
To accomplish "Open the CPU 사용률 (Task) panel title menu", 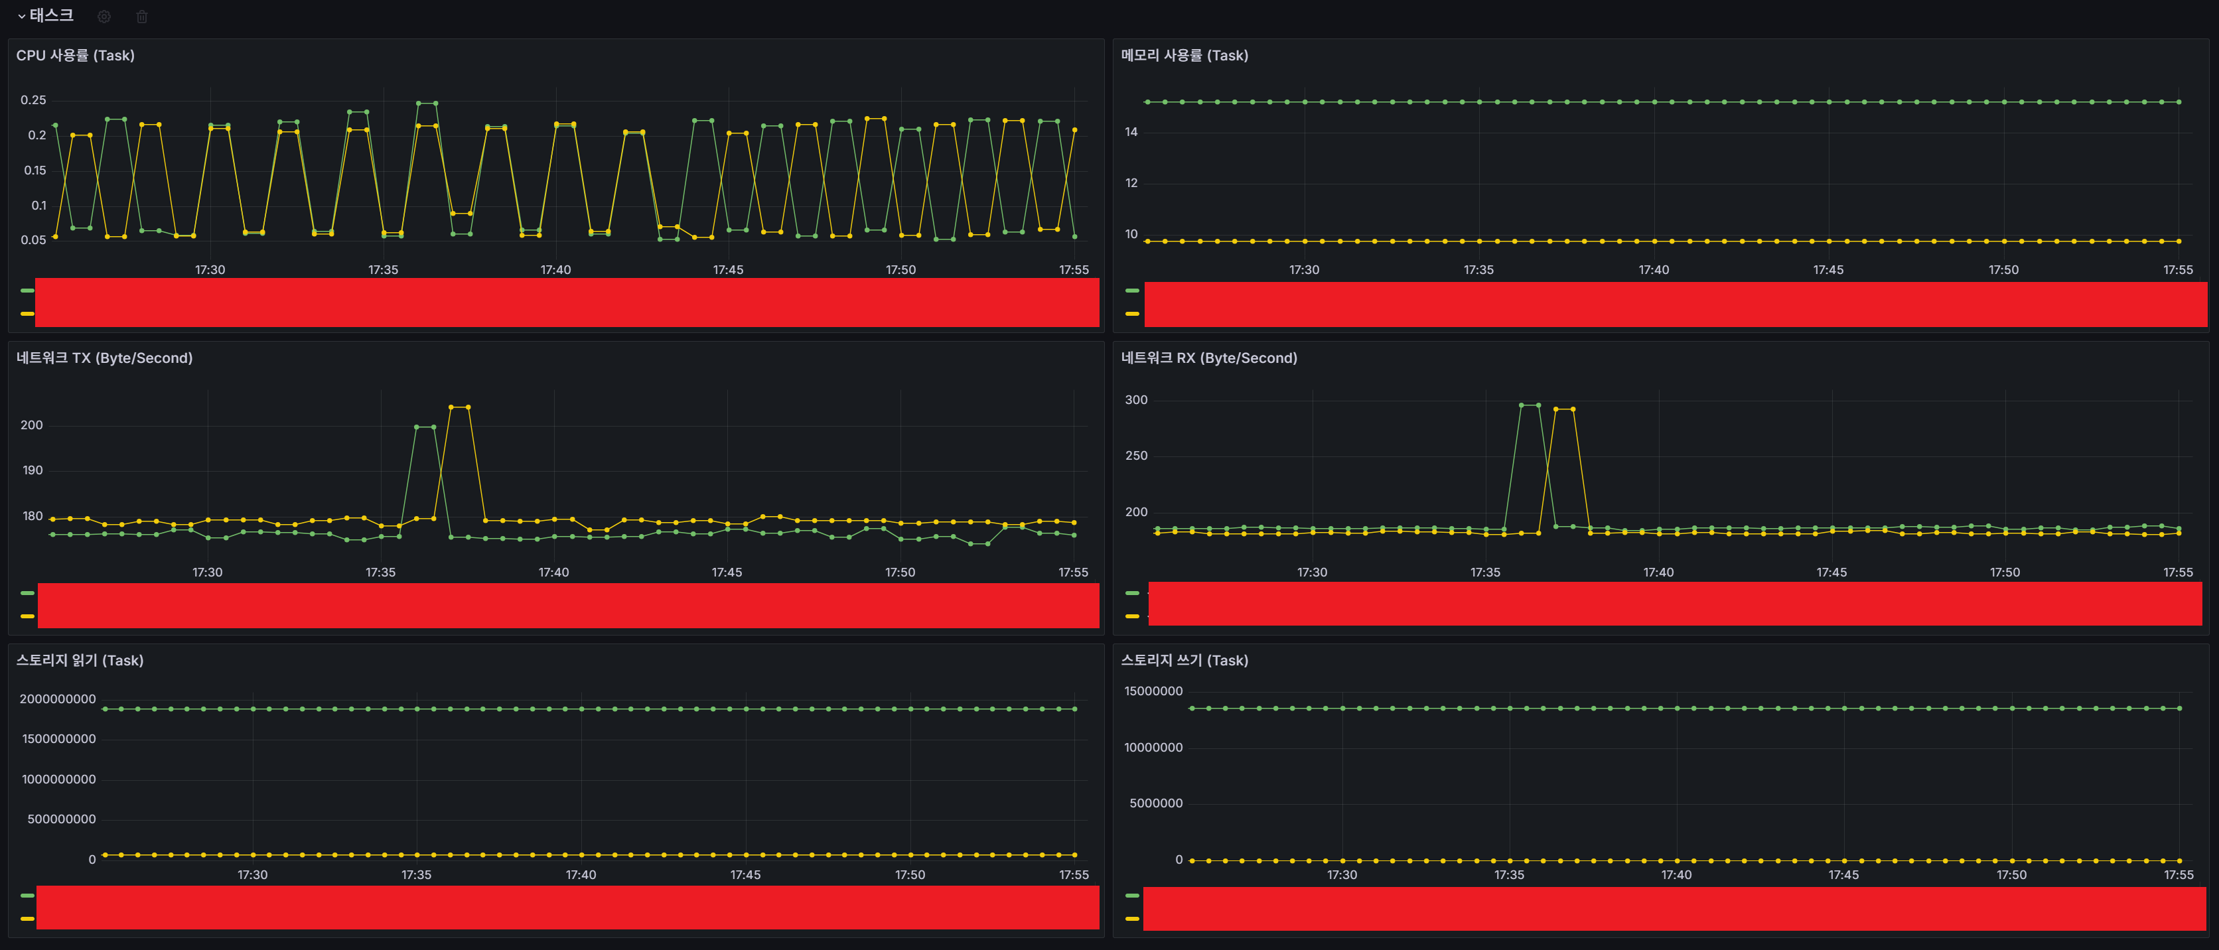I will 75,55.
